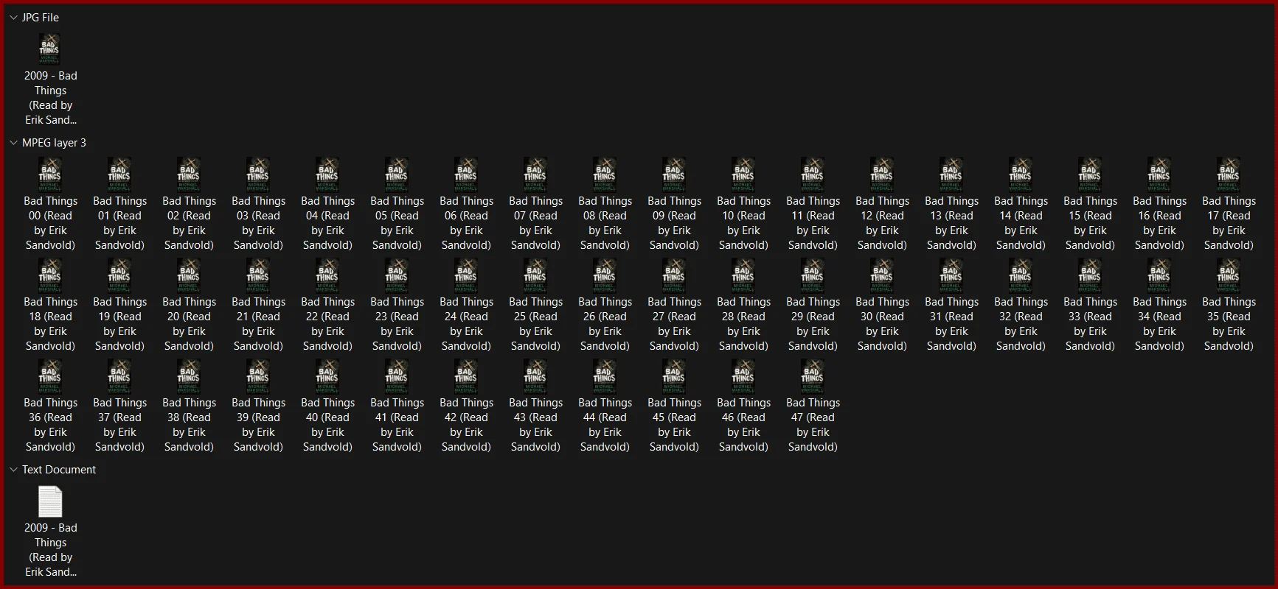Click the 'Bad Things 44 (Read by Erik Sandvold)' filename
This screenshot has width=1278, height=589.
point(605,425)
